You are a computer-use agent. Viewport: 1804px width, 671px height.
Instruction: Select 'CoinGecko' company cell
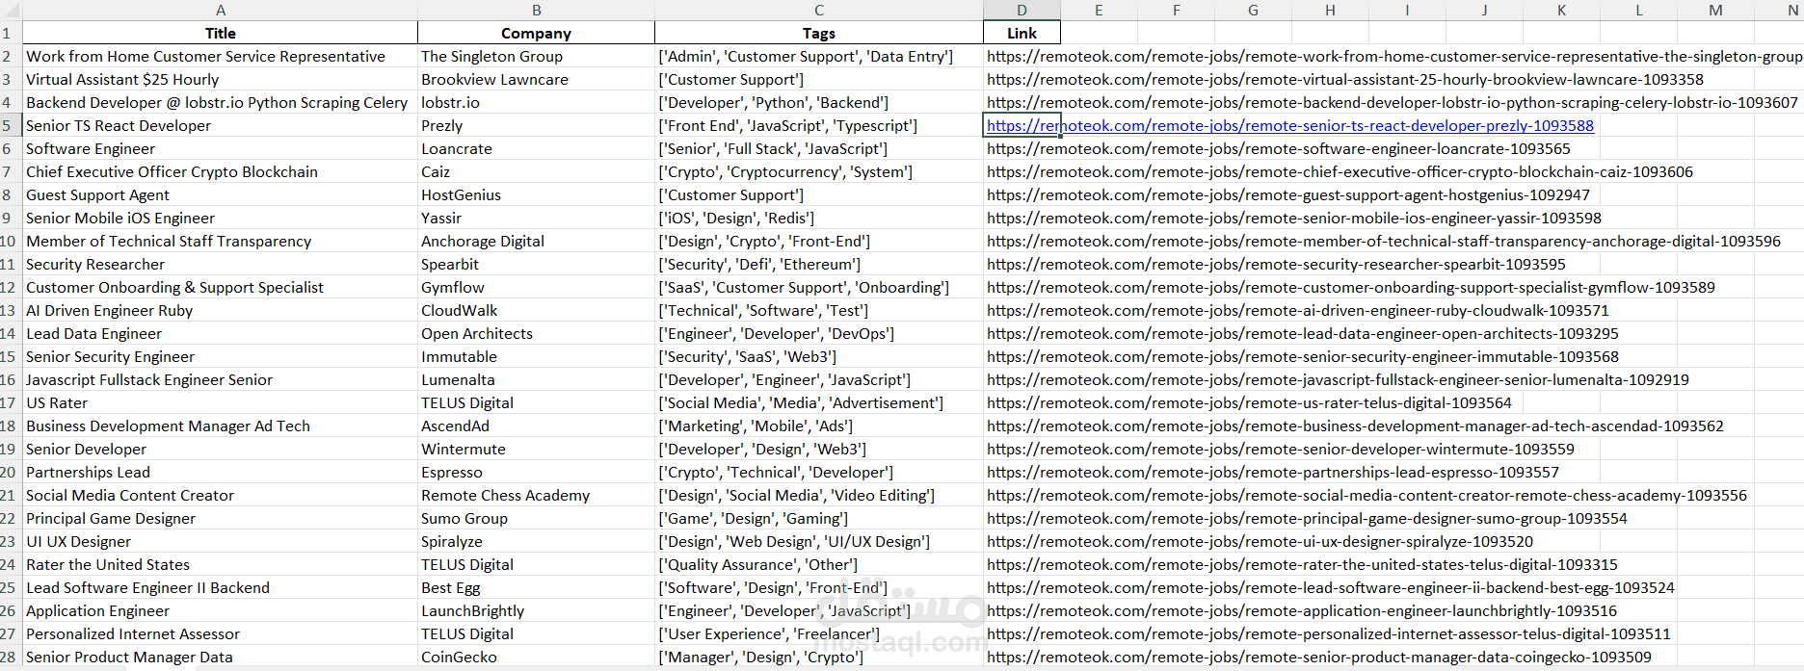[536, 657]
